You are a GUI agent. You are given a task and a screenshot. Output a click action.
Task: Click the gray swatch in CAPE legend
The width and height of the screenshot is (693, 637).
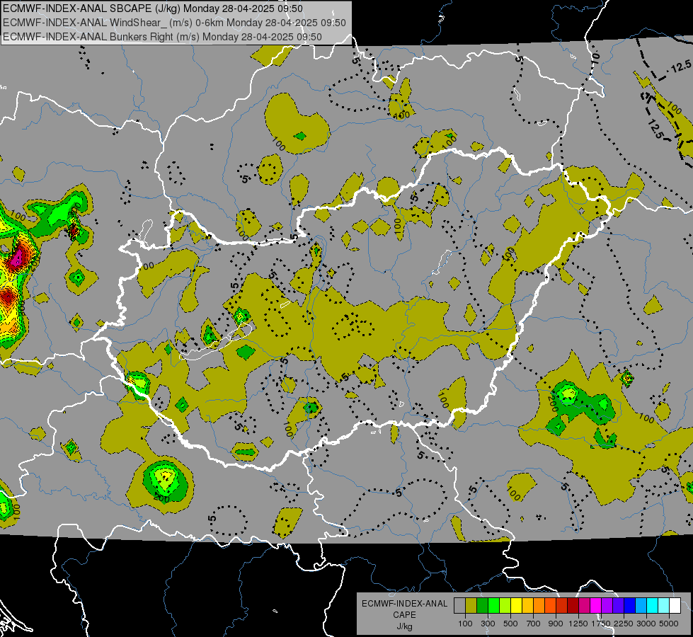click(x=459, y=605)
